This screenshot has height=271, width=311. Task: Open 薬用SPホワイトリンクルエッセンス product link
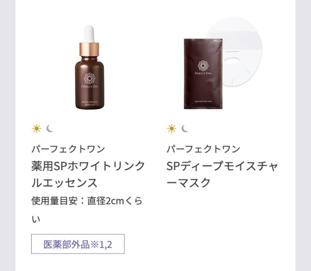88,174
